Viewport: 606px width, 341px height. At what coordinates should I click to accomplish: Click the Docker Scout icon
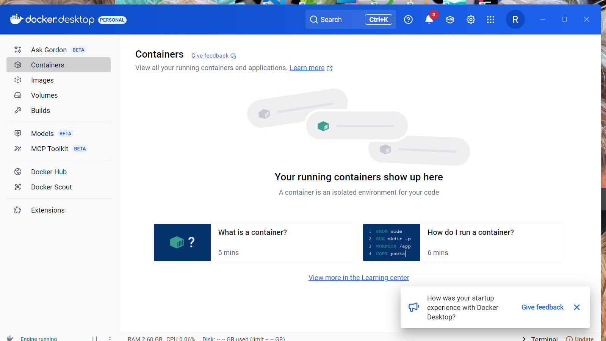[18, 187]
